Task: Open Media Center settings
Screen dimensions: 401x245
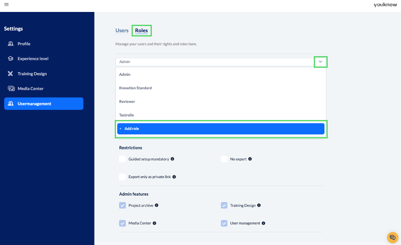Action: click(x=44, y=89)
